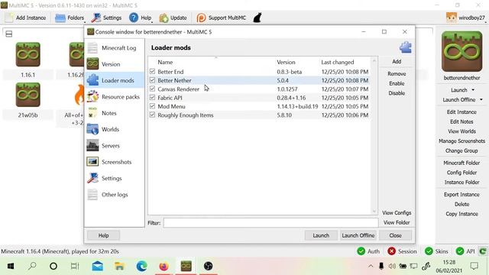Screen dimensions: 489x275
Task: Uncheck the Mod Menu mod
Action: (152, 106)
